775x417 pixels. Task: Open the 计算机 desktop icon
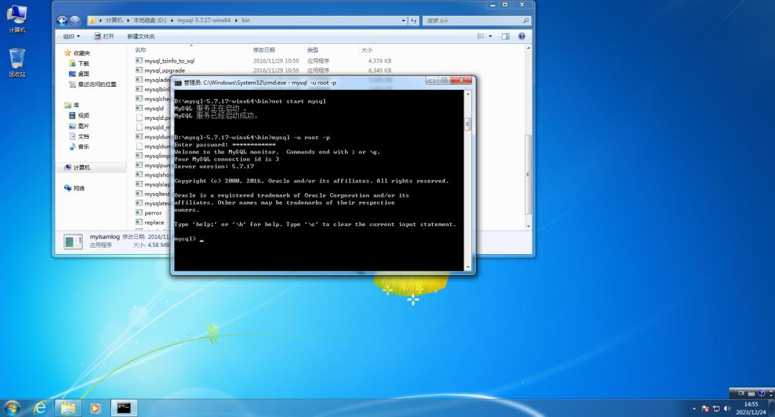coord(17,18)
